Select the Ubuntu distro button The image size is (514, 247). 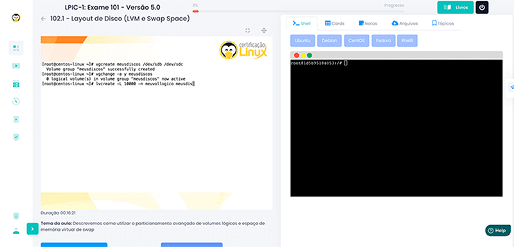pyautogui.click(x=303, y=41)
